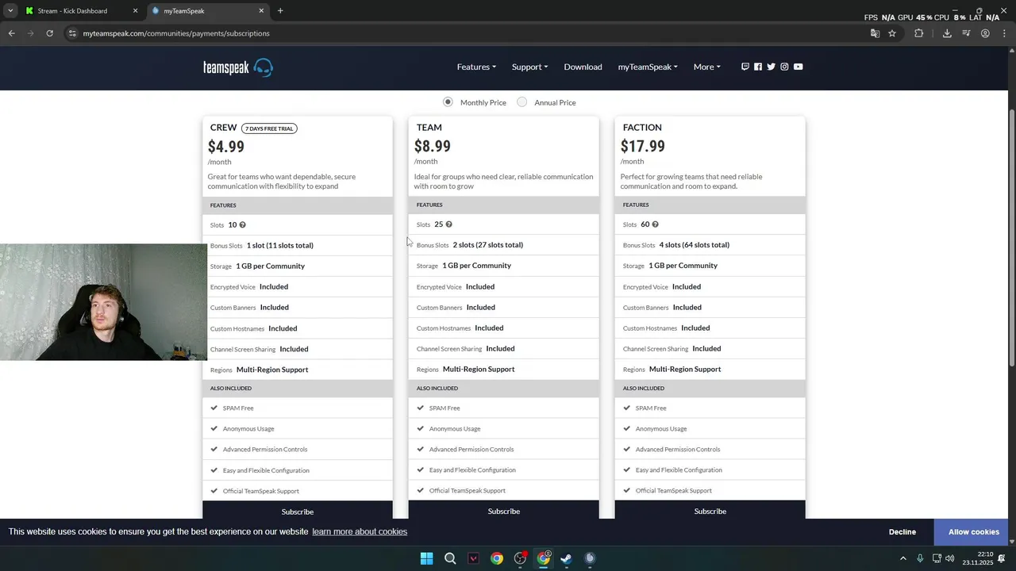Click '1 slot (11 slots total)' text
The height and width of the screenshot is (571, 1016).
tap(280, 246)
